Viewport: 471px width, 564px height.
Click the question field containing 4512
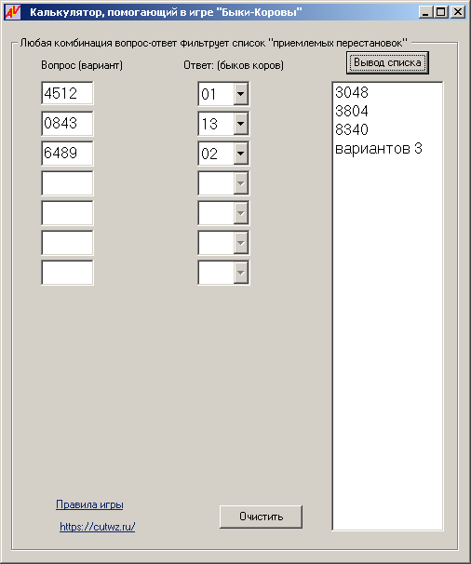(x=67, y=93)
